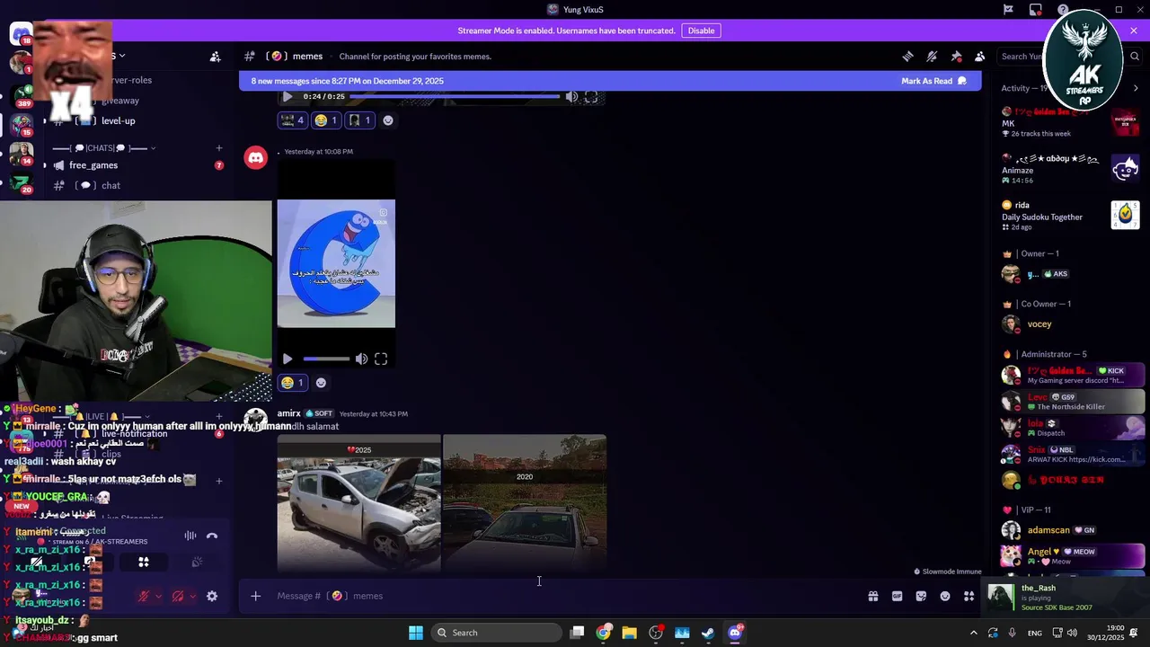Open voice noise suppression waveform icon
The height and width of the screenshot is (647, 1150).
pyautogui.click(x=190, y=536)
